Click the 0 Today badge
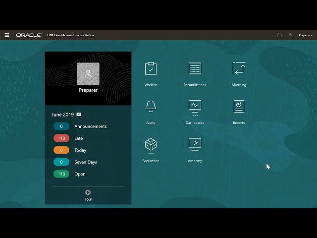This screenshot has width=317, height=238. 61,150
